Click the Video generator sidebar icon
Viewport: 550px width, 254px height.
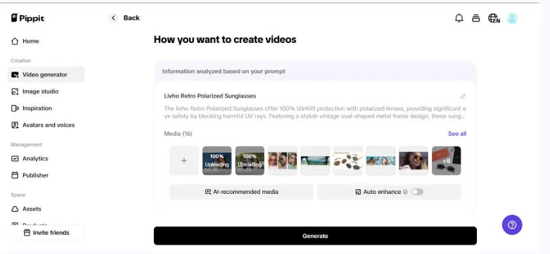pos(15,75)
